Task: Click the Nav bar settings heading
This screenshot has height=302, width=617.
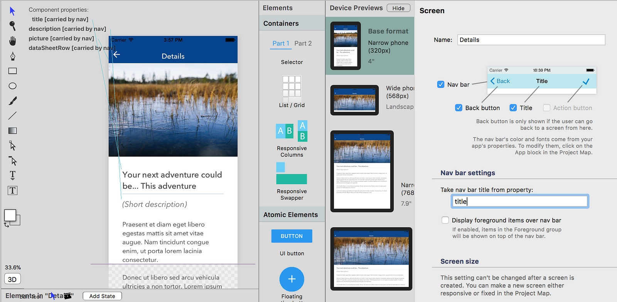Action: [468, 173]
